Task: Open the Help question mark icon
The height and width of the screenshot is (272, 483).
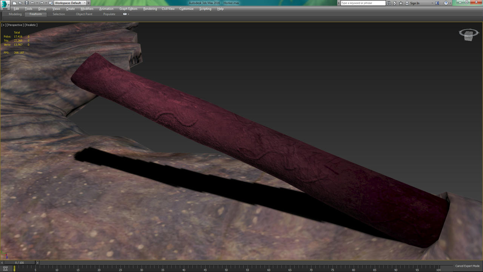Action: click(446, 3)
